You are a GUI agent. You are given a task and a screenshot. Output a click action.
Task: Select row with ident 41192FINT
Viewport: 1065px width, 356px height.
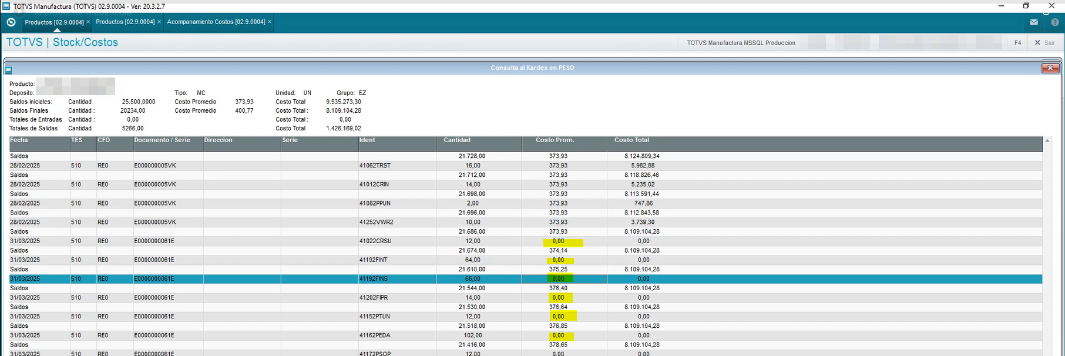[x=526, y=260]
